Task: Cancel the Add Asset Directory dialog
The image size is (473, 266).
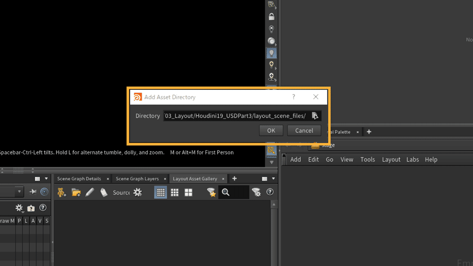Action: tap(304, 130)
